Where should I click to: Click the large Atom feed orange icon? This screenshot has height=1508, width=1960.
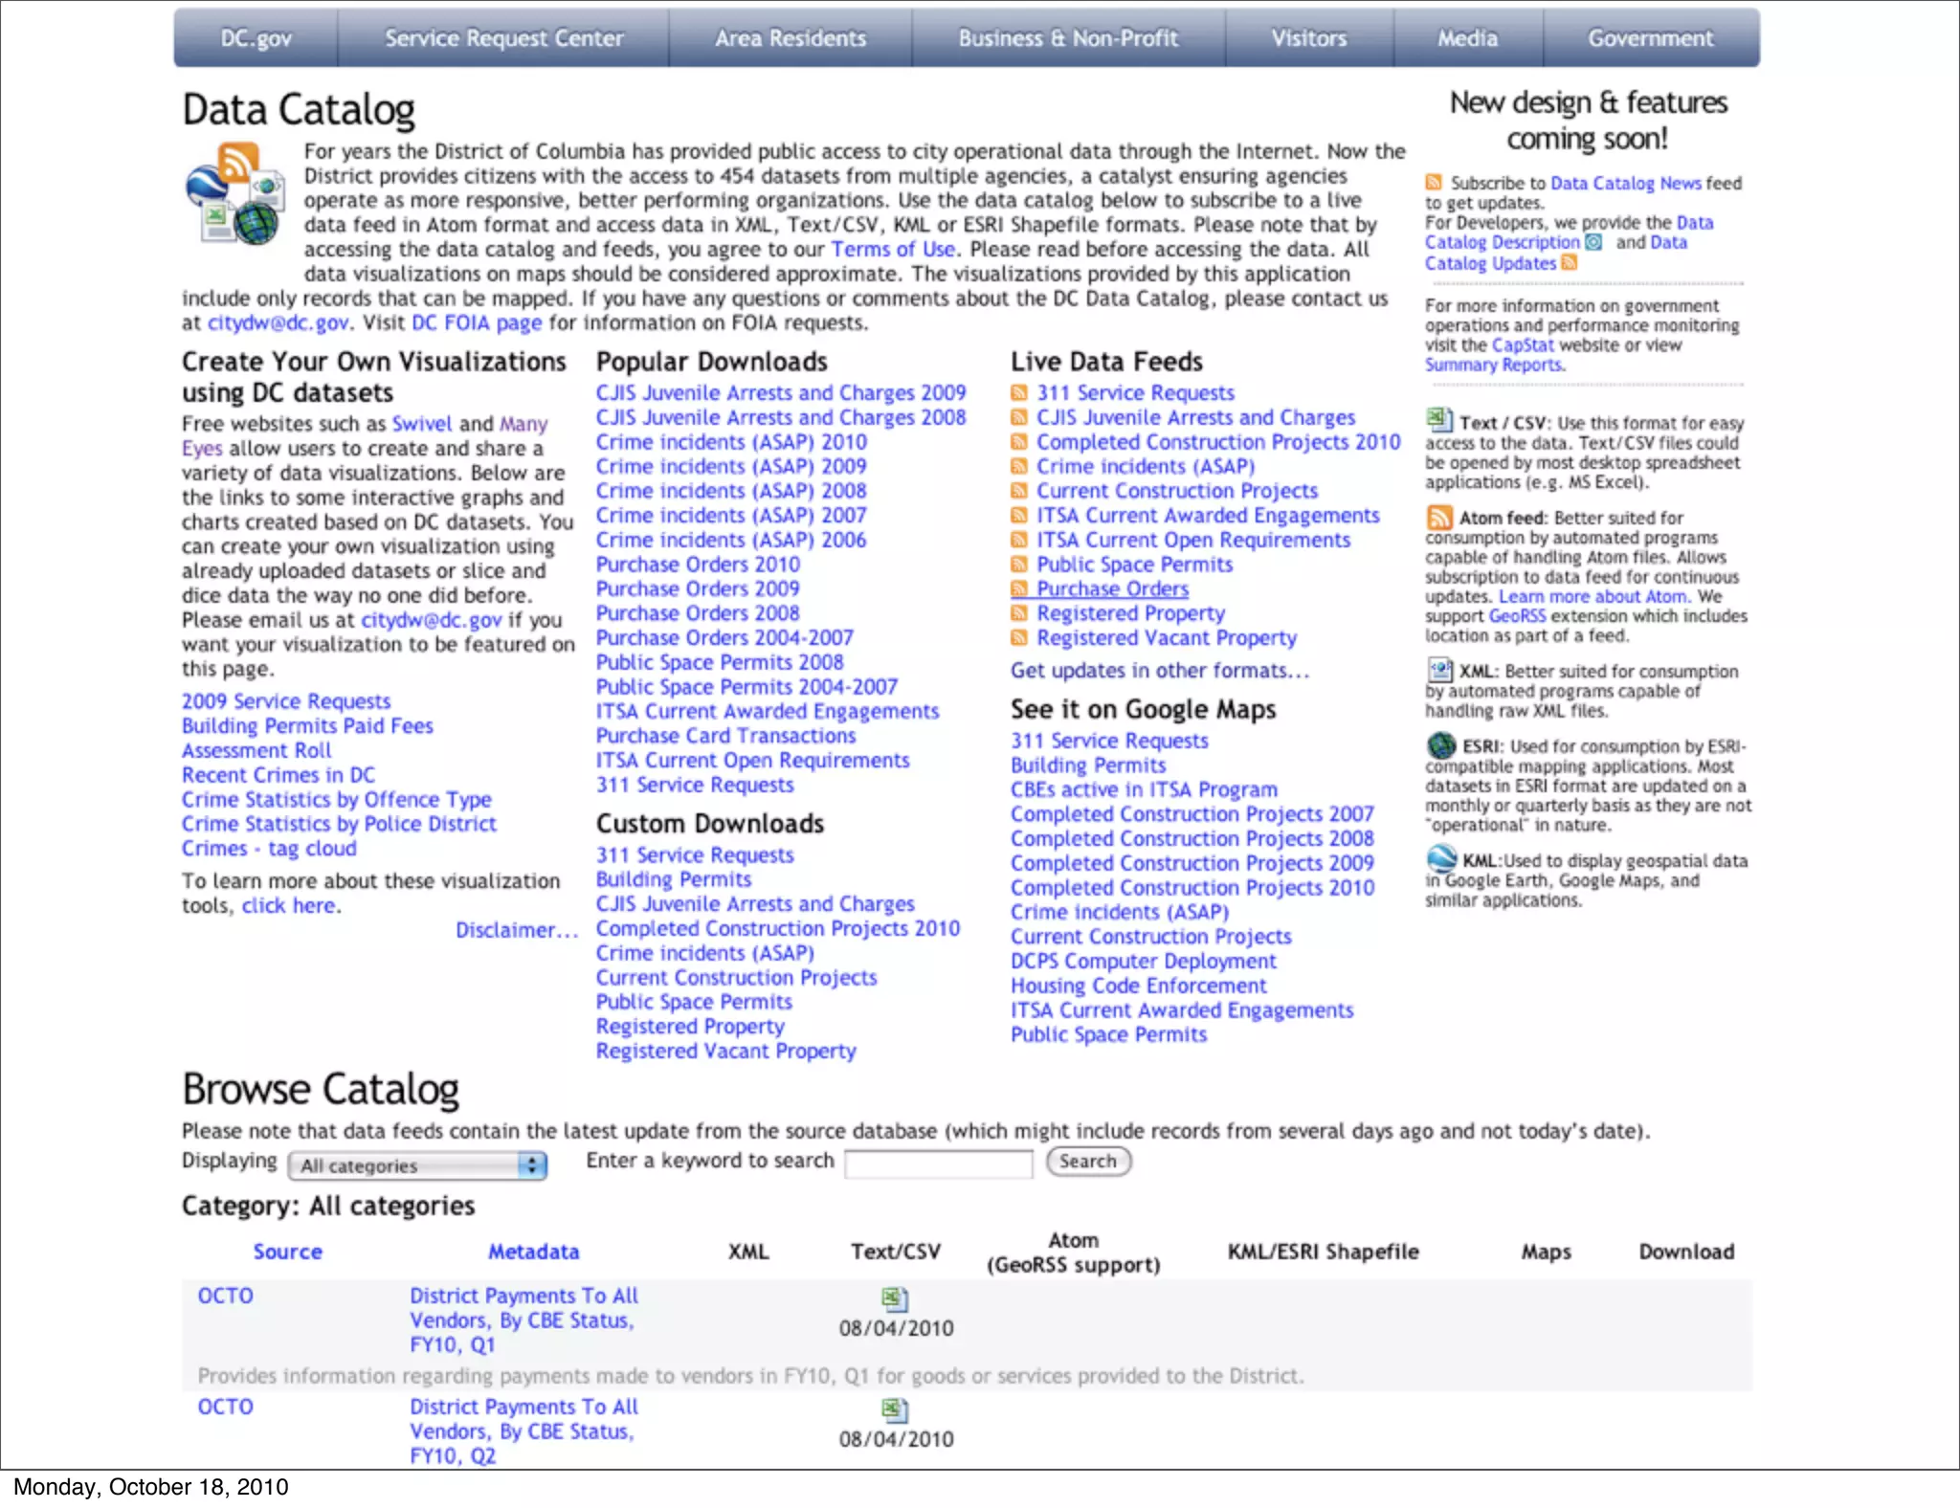(1439, 518)
